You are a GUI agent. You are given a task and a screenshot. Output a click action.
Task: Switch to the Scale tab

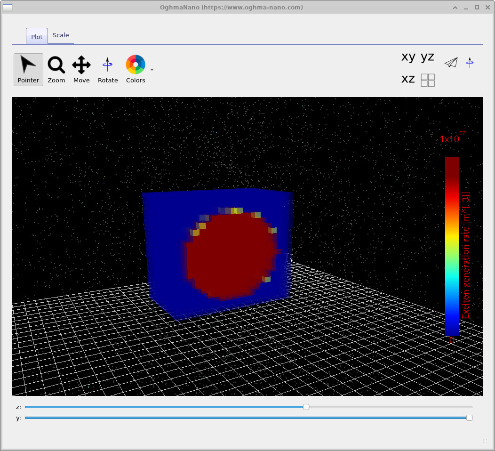[61, 35]
